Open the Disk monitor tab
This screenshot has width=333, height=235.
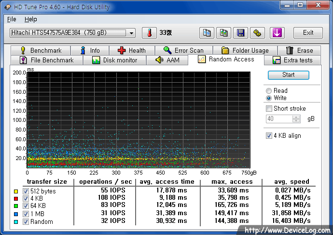coord(114,60)
